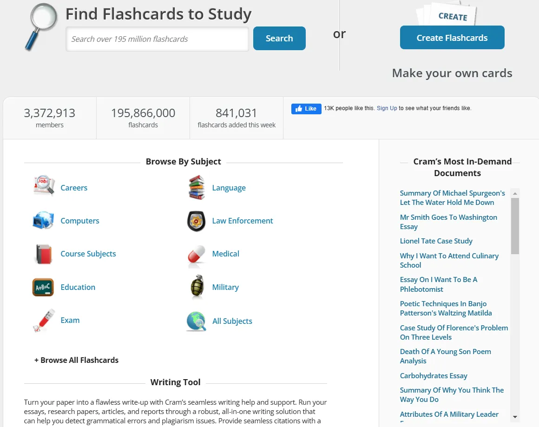Open the Lionel Tate Case Study link
The image size is (539, 427).
[436, 241]
